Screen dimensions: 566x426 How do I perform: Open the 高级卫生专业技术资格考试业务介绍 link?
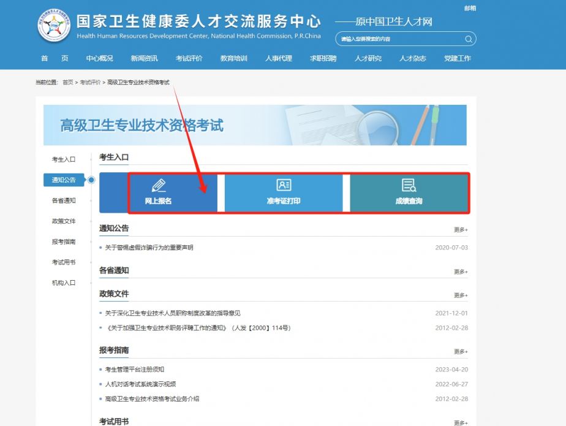click(152, 399)
